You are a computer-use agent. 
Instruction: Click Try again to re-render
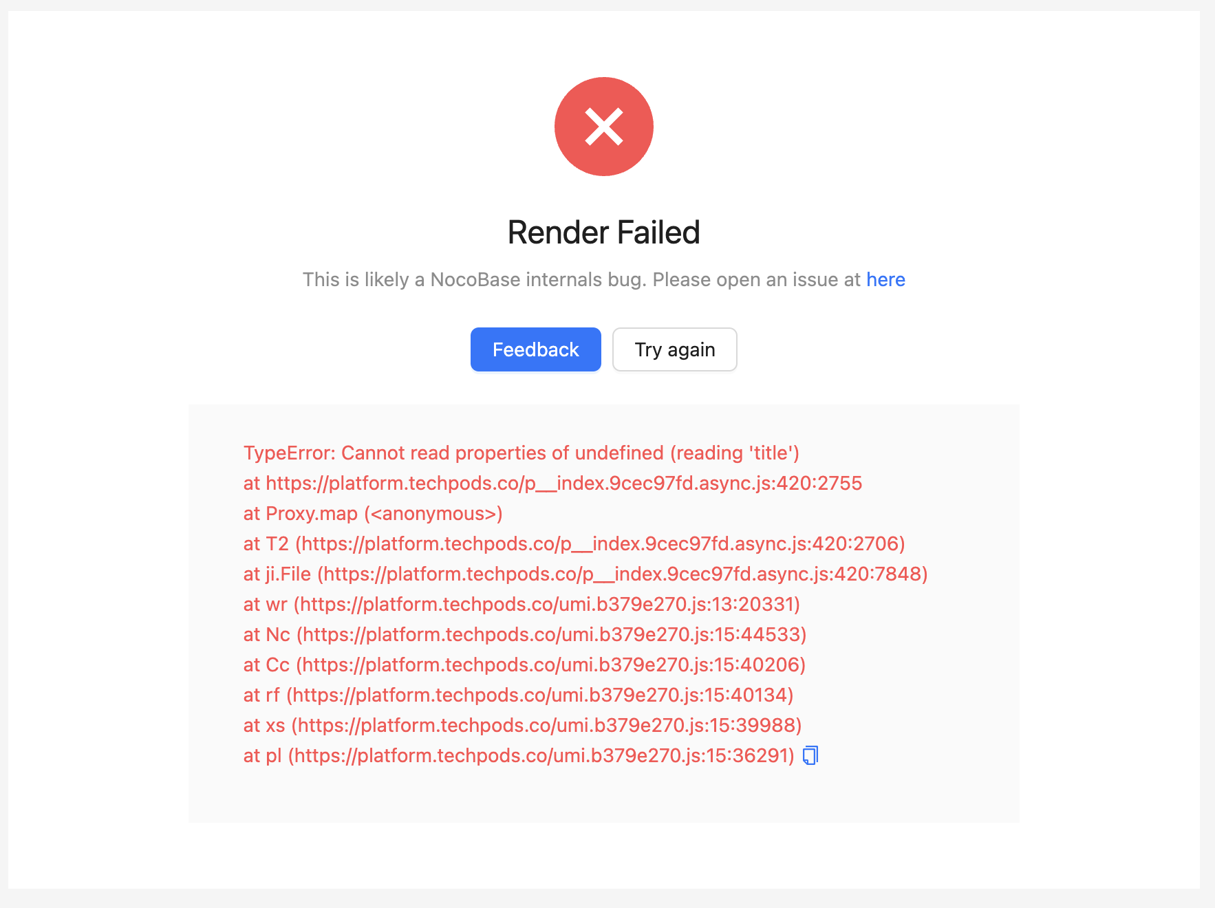point(674,349)
